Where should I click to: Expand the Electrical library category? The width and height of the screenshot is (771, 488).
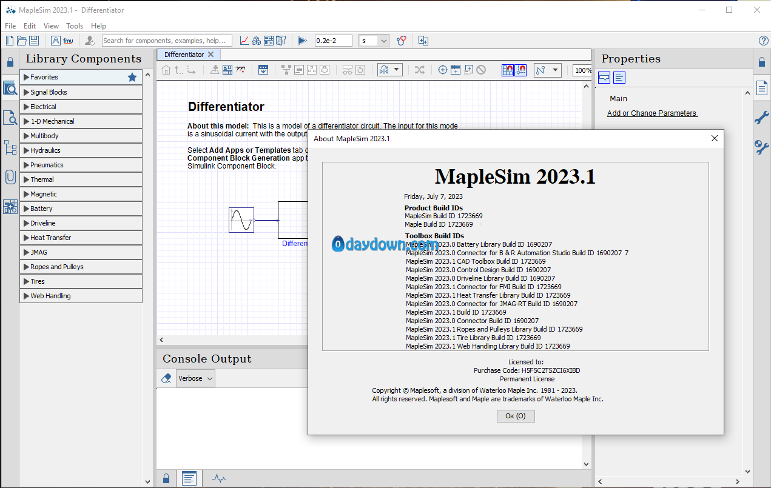click(x=43, y=107)
